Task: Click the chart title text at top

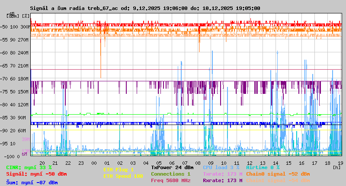Action: 145,8
